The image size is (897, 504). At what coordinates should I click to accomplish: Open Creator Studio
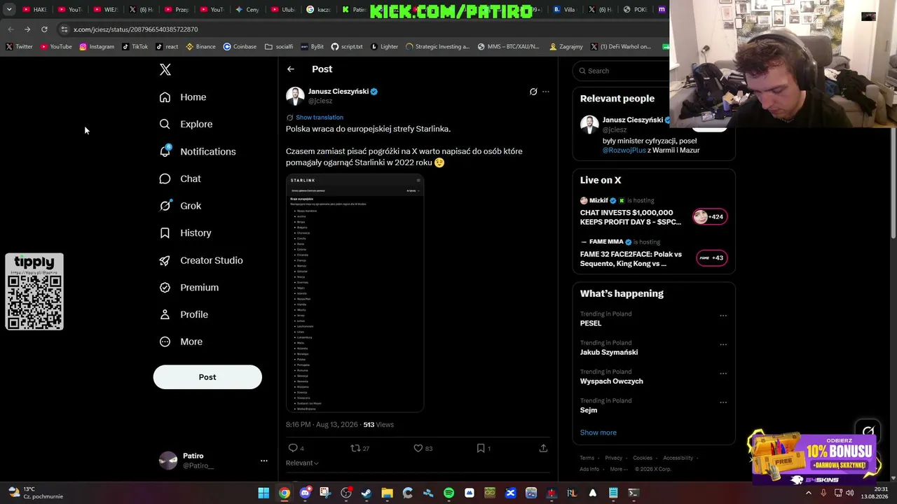201,260
